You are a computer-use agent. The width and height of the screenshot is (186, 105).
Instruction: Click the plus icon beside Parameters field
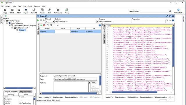pyautogui.click(x=170, y=20)
